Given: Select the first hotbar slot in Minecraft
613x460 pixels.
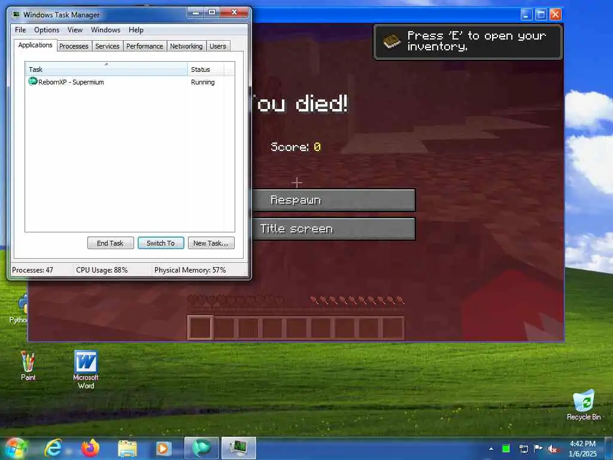Looking at the screenshot, I should point(201,328).
